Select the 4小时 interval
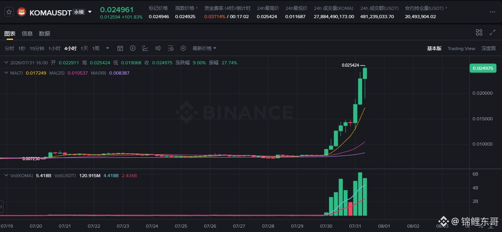502x232 pixels. click(71, 49)
